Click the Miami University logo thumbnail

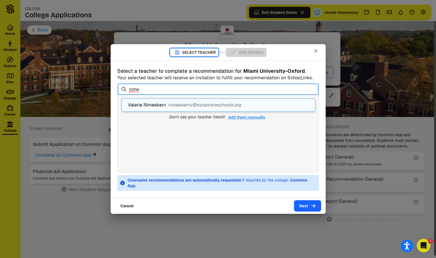coord(227,32)
